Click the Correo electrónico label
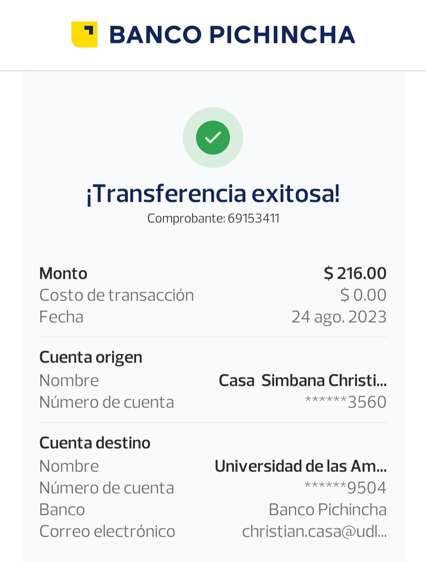The height and width of the screenshot is (562, 426). click(x=107, y=531)
